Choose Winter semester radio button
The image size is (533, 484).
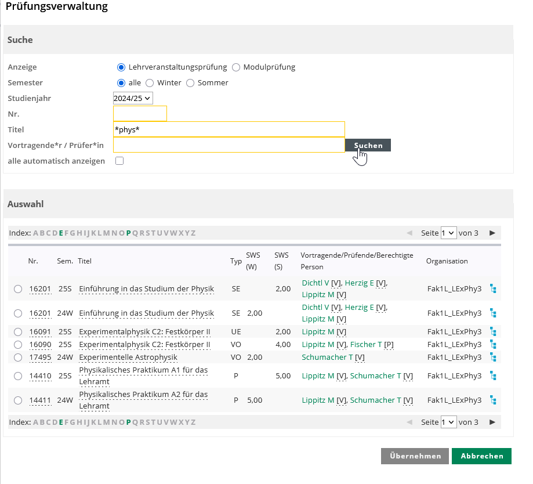150,83
